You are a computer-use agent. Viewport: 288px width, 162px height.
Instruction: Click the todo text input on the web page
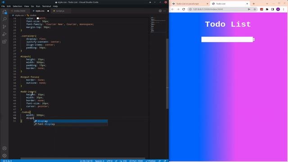pos(227,40)
